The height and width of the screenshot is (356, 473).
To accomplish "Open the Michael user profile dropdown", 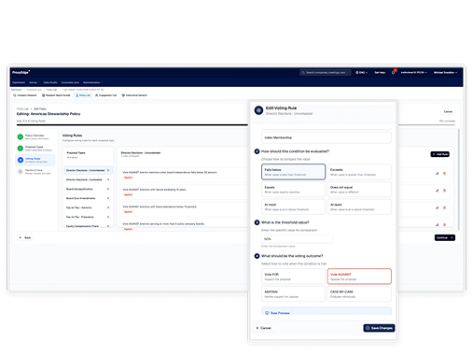I will click(x=445, y=72).
